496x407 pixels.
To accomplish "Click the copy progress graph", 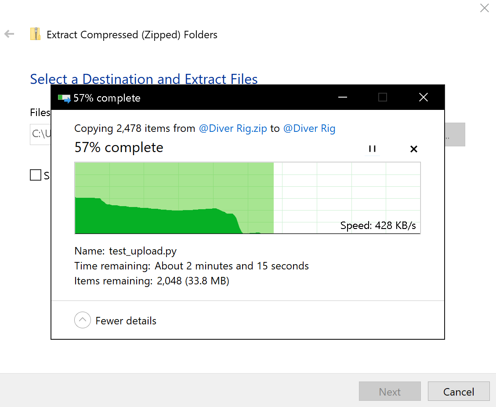I will [247, 198].
